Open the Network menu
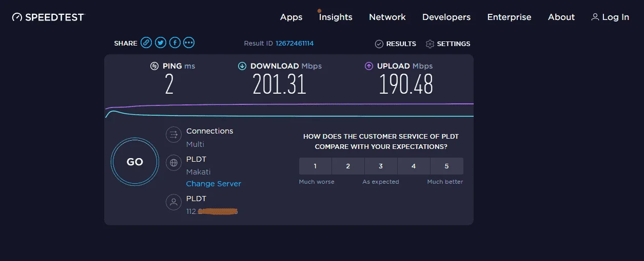The image size is (644, 261). click(x=387, y=17)
